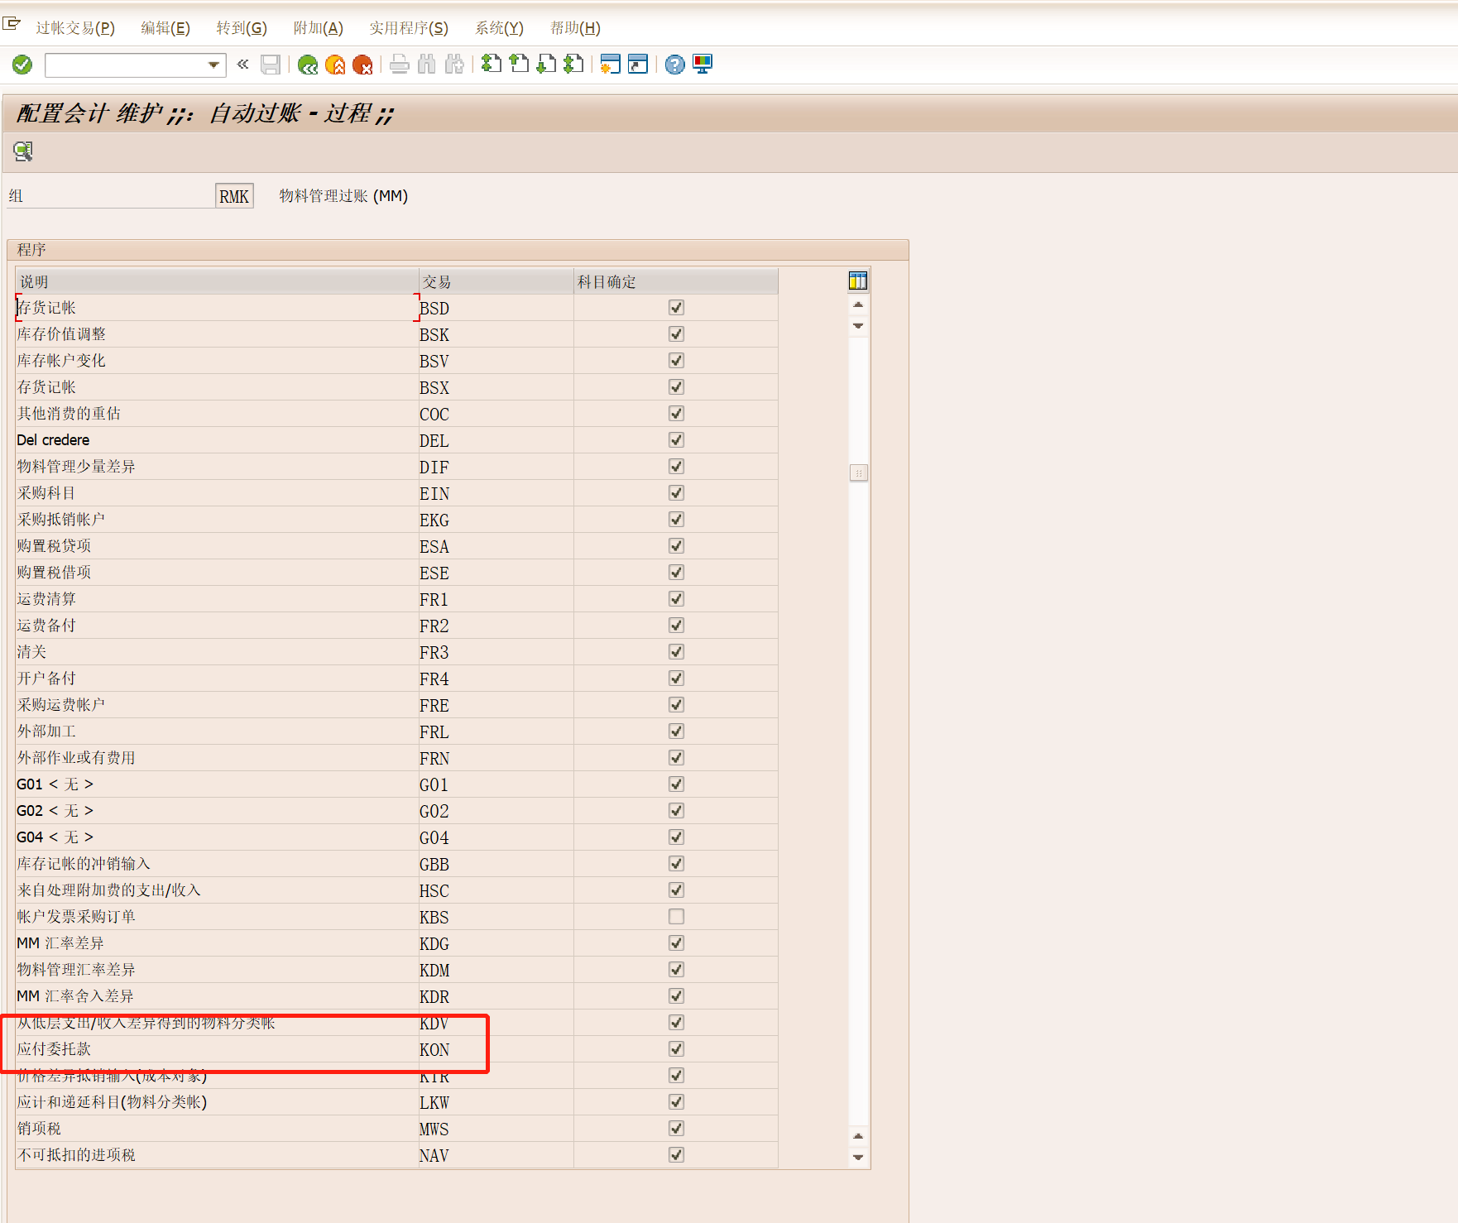Click the green Back icon
The height and width of the screenshot is (1223, 1458).
coord(308,65)
